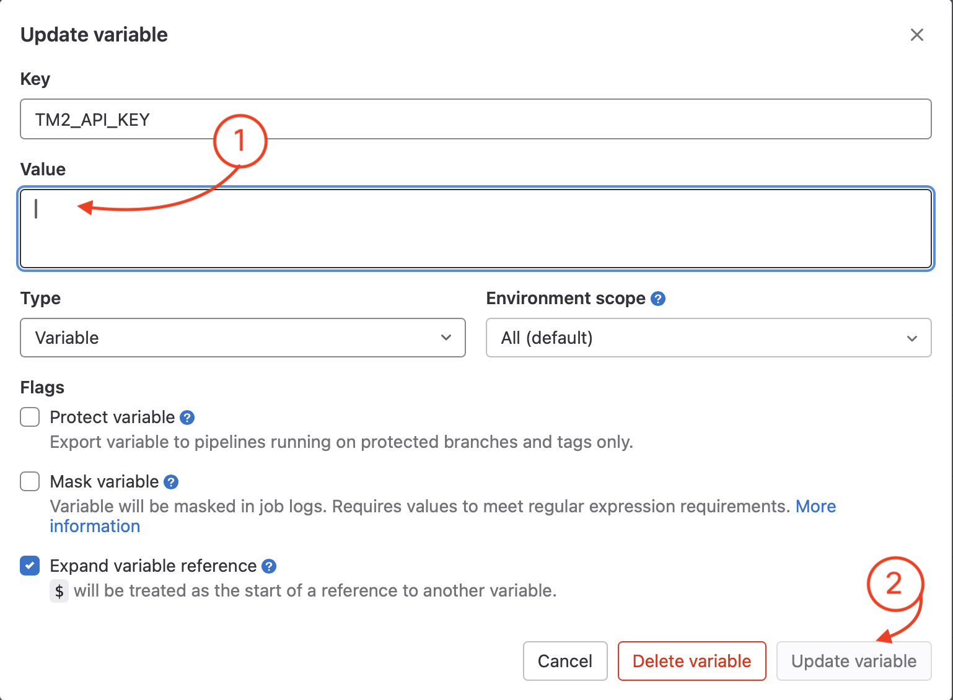Click the red Delete variable button

click(x=692, y=661)
